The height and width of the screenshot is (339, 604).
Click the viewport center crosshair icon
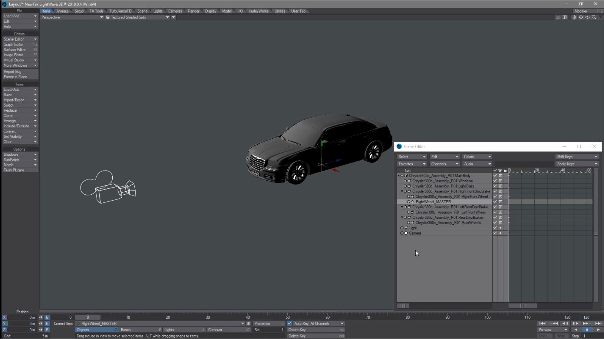(574, 17)
